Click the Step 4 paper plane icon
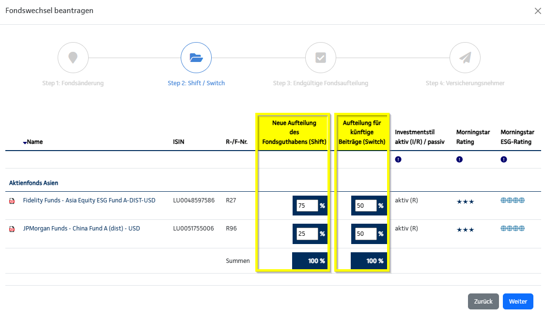 [x=465, y=58]
